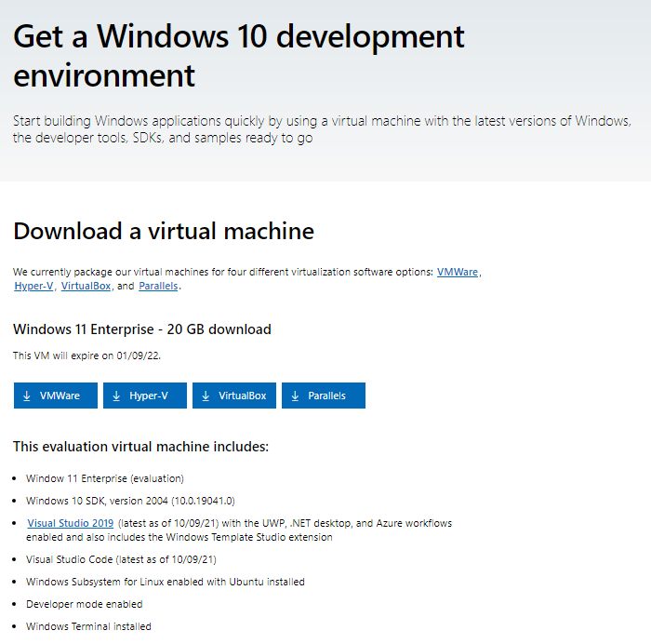651x644 pixels.
Task: Click the "Get a Windows 10 development environment" heading
Action: coord(239,54)
